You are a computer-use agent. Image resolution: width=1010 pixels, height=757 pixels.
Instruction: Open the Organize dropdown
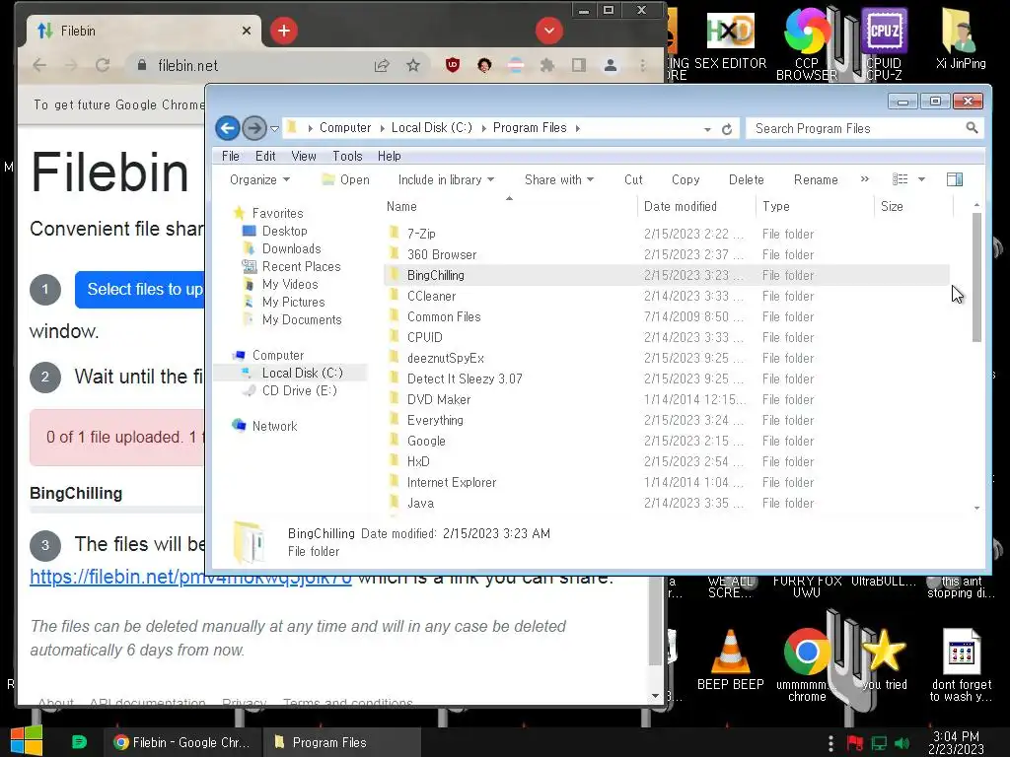[259, 179]
